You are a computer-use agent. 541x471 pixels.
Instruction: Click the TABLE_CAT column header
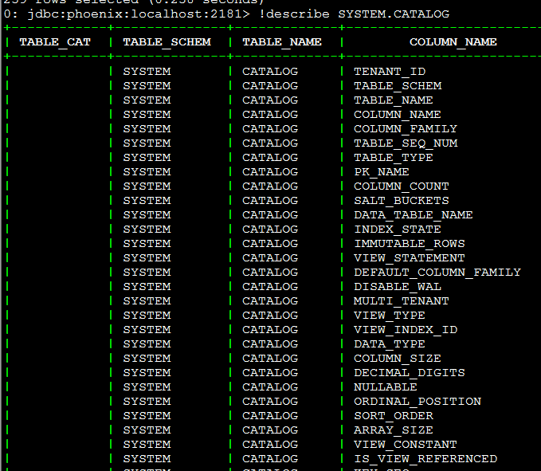click(x=55, y=42)
